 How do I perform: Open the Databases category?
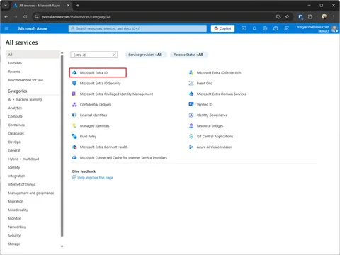(x=16, y=133)
